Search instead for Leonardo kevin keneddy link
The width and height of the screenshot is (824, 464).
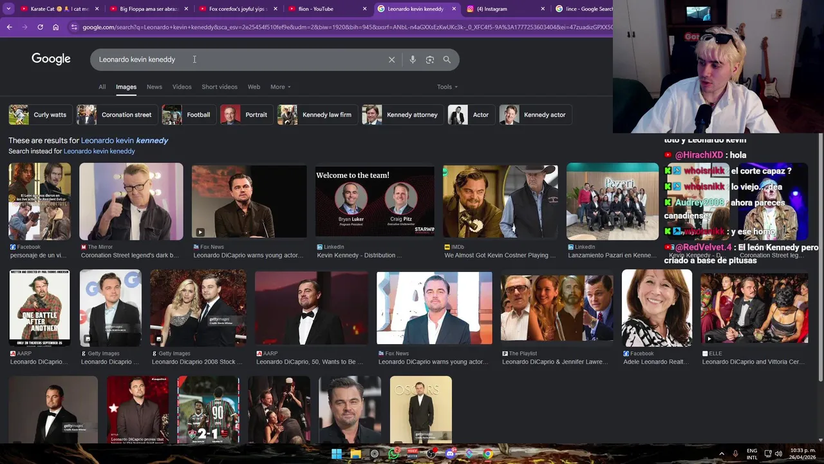click(x=99, y=151)
